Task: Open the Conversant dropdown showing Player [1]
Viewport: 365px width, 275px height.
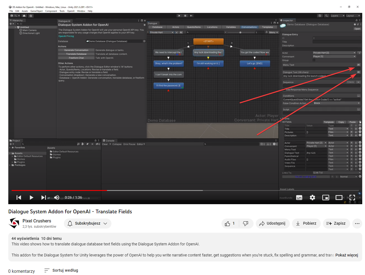Action: click(334, 56)
